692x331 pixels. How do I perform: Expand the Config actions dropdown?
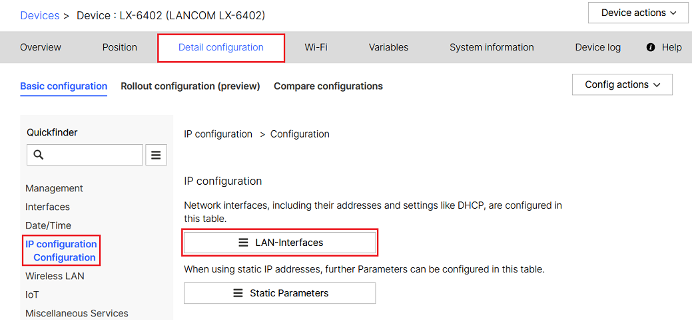coord(622,84)
